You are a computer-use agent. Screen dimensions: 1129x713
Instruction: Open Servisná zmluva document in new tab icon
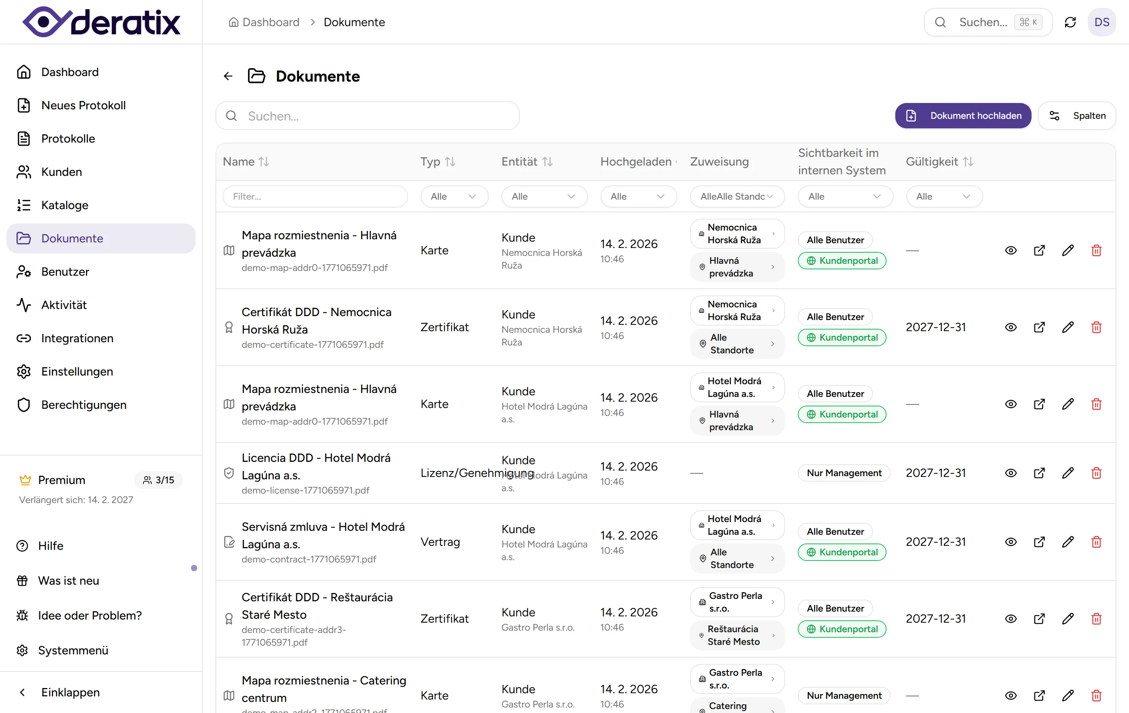click(x=1039, y=542)
